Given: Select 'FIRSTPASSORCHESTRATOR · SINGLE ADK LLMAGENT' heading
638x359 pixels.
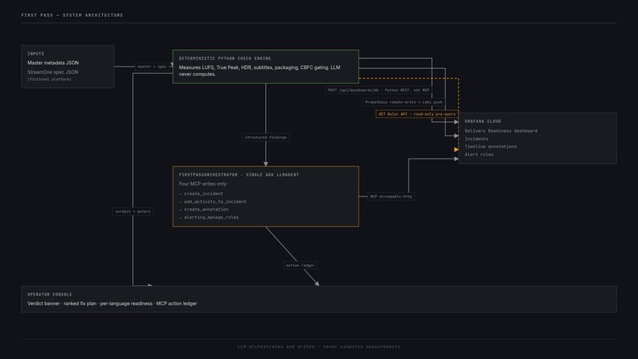Looking at the screenshot, I should [x=239, y=175].
